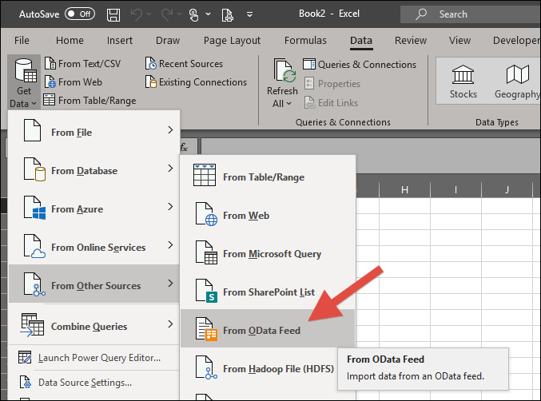Choose From Microsoft Query option
Screen dimensions: 541x401
272,254
